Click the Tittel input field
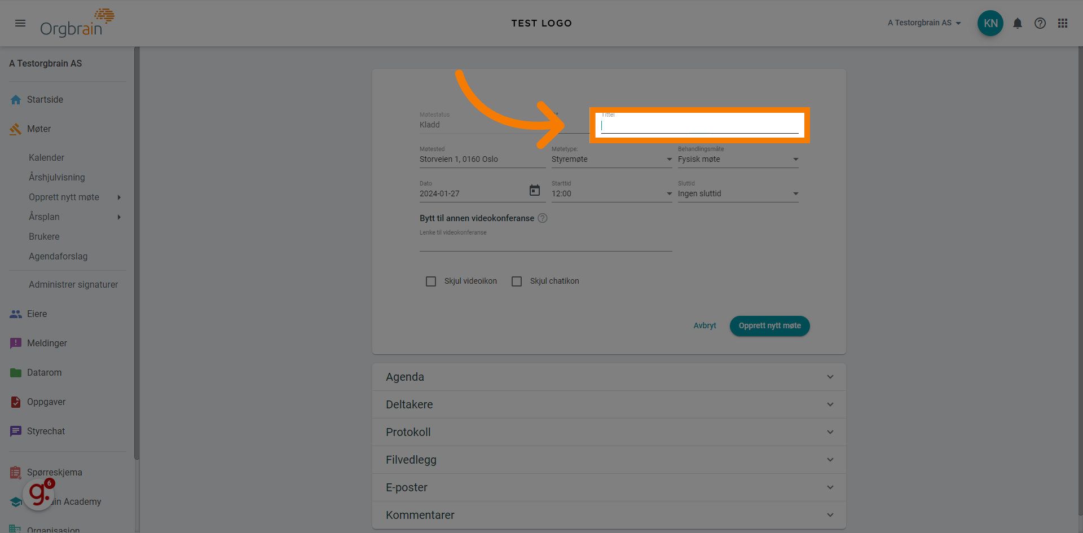This screenshot has width=1083, height=533. [699, 126]
